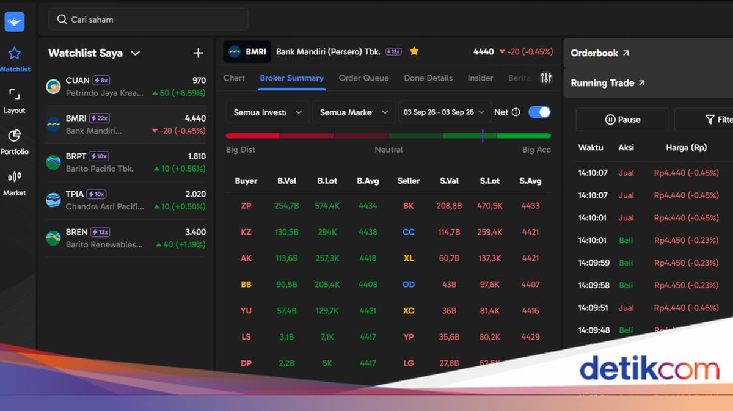Pause the running trade feed
This screenshot has height=411, width=733.
point(622,120)
